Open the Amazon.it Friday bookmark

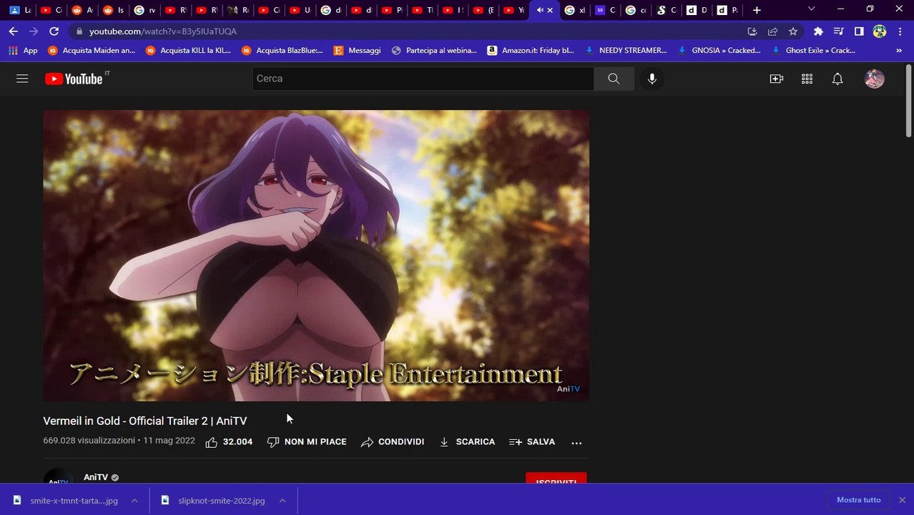click(x=531, y=51)
